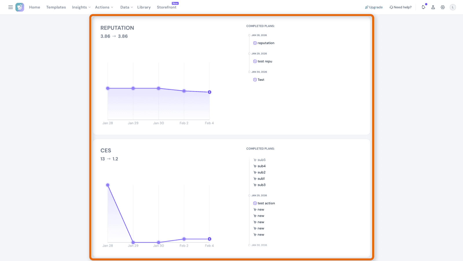
Task: Open the hamburger menu icon
Action: click(10, 7)
